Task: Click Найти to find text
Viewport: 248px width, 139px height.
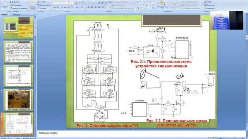Action: tap(208, 2)
